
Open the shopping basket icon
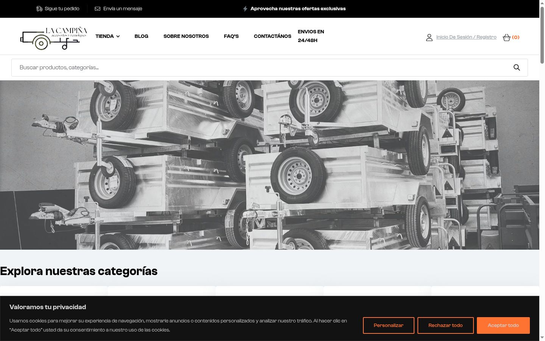pos(506,37)
